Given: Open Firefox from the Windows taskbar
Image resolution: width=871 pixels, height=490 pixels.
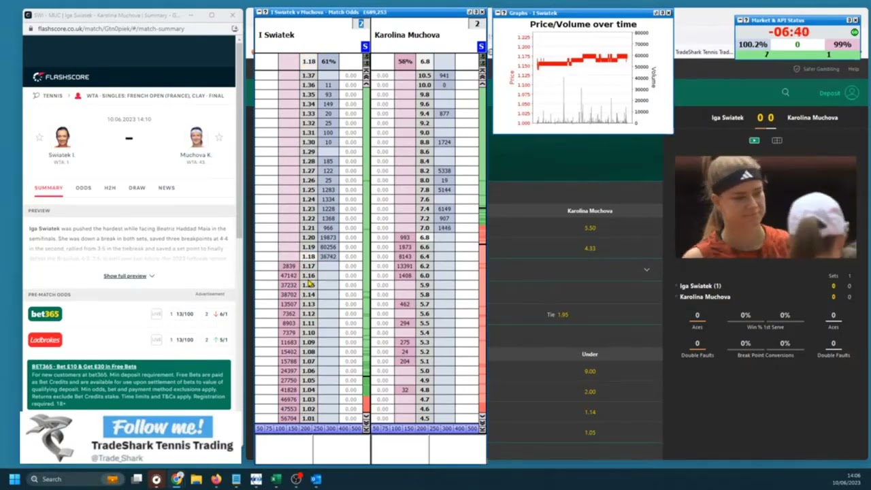Looking at the screenshot, I should pos(216,479).
